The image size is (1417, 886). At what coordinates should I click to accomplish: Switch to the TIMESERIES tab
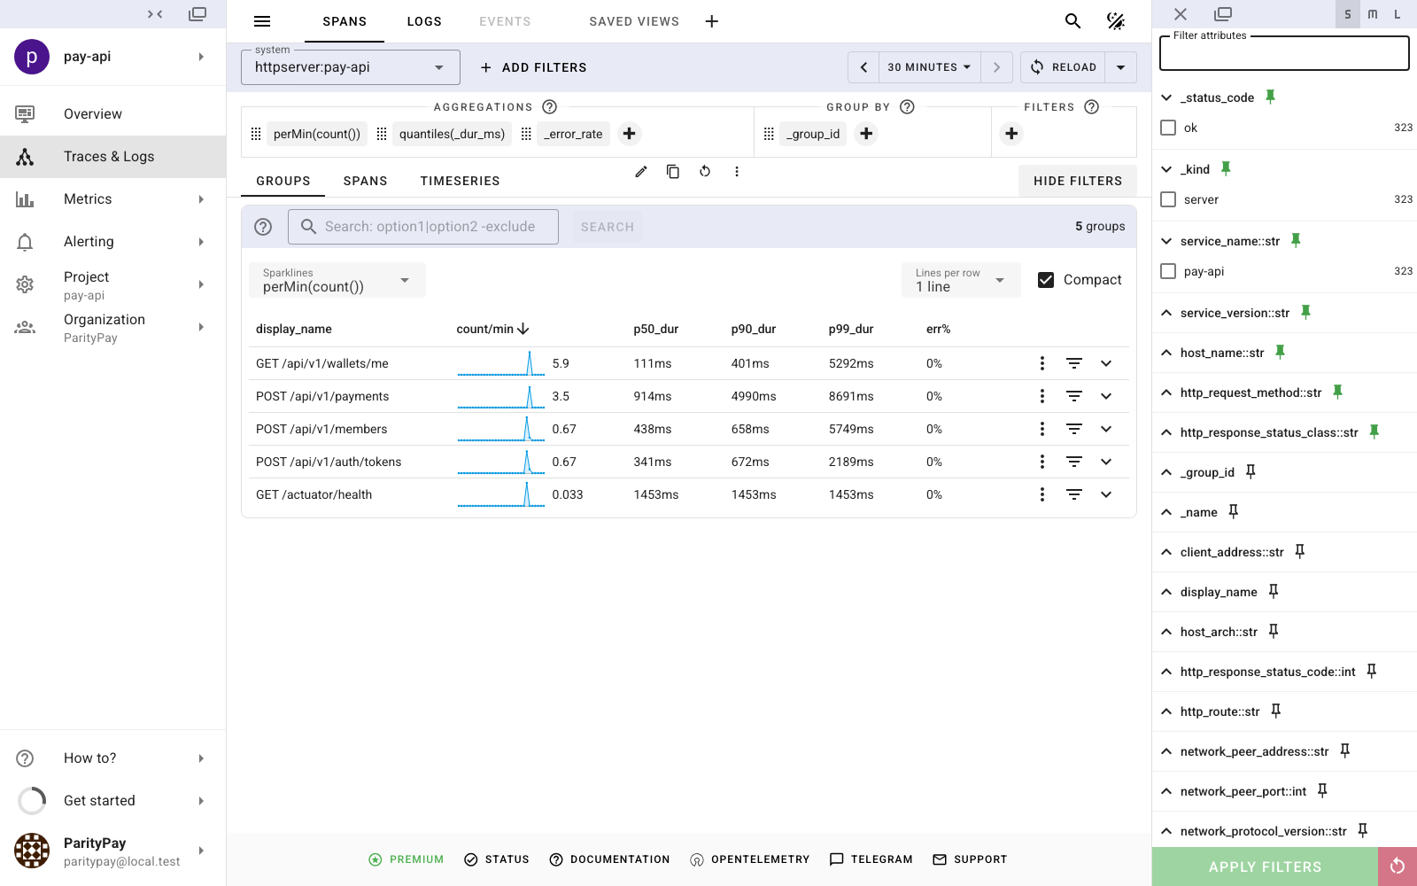[460, 181]
